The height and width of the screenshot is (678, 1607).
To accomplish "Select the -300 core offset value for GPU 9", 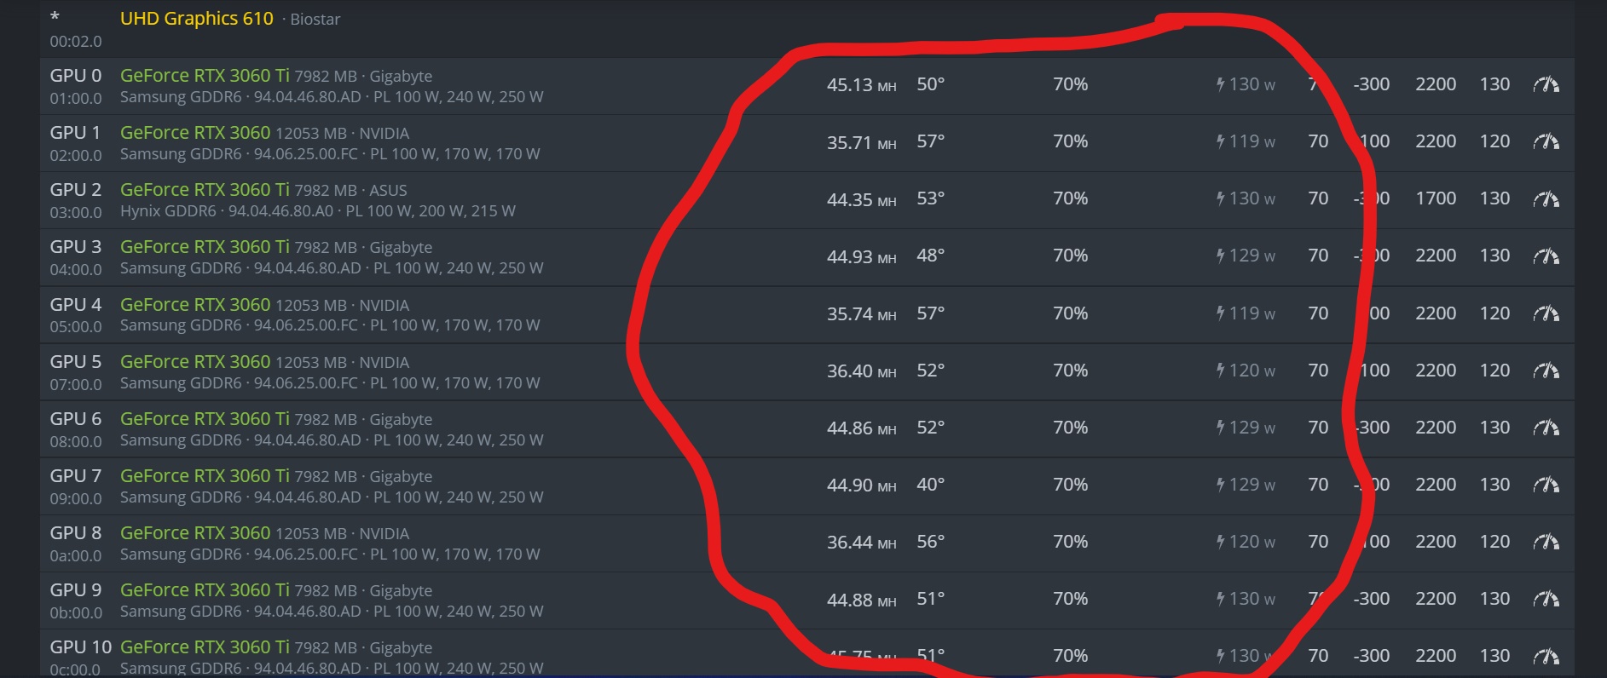I will (x=1372, y=599).
